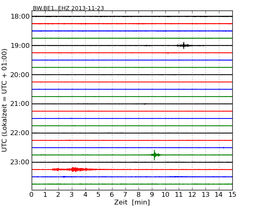Click the x-axis tick label 10
The width and height of the screenshot is (264, 211).
tap(165, 194)
